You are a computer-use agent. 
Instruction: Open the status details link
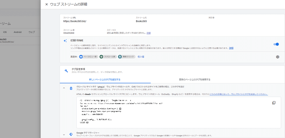149,33
